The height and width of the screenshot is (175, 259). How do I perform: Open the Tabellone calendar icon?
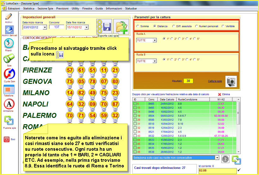[9, 90]
